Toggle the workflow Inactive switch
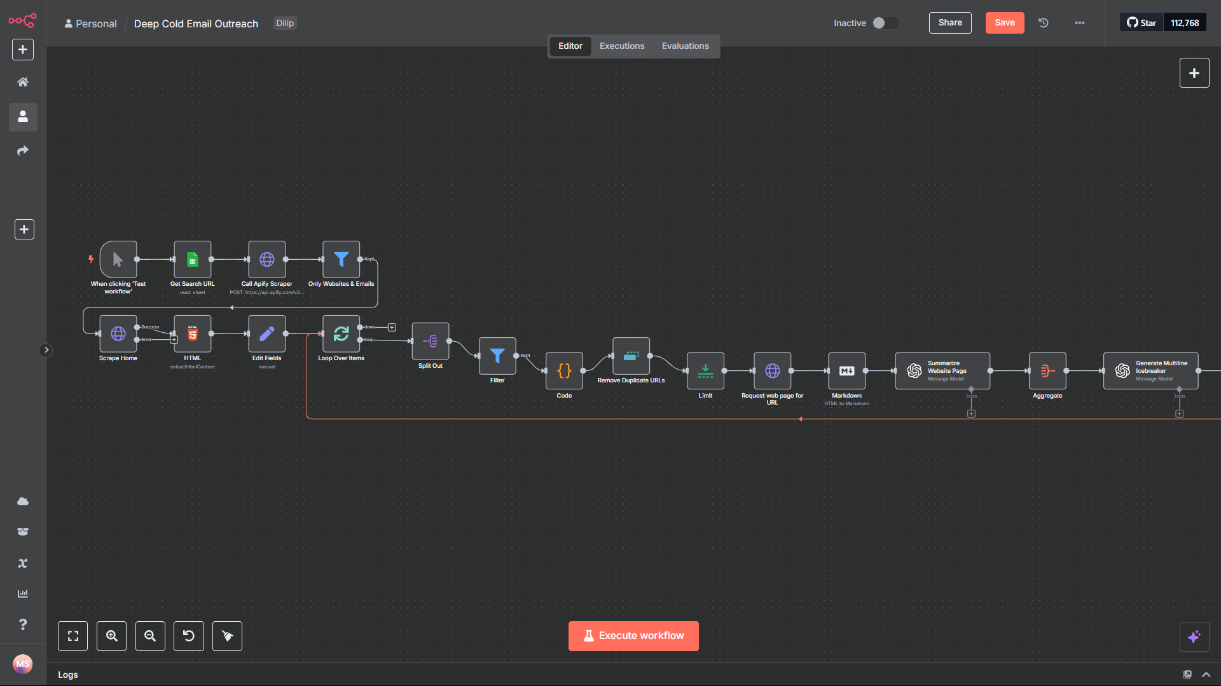1221x686 pixels. coord(885,23)
